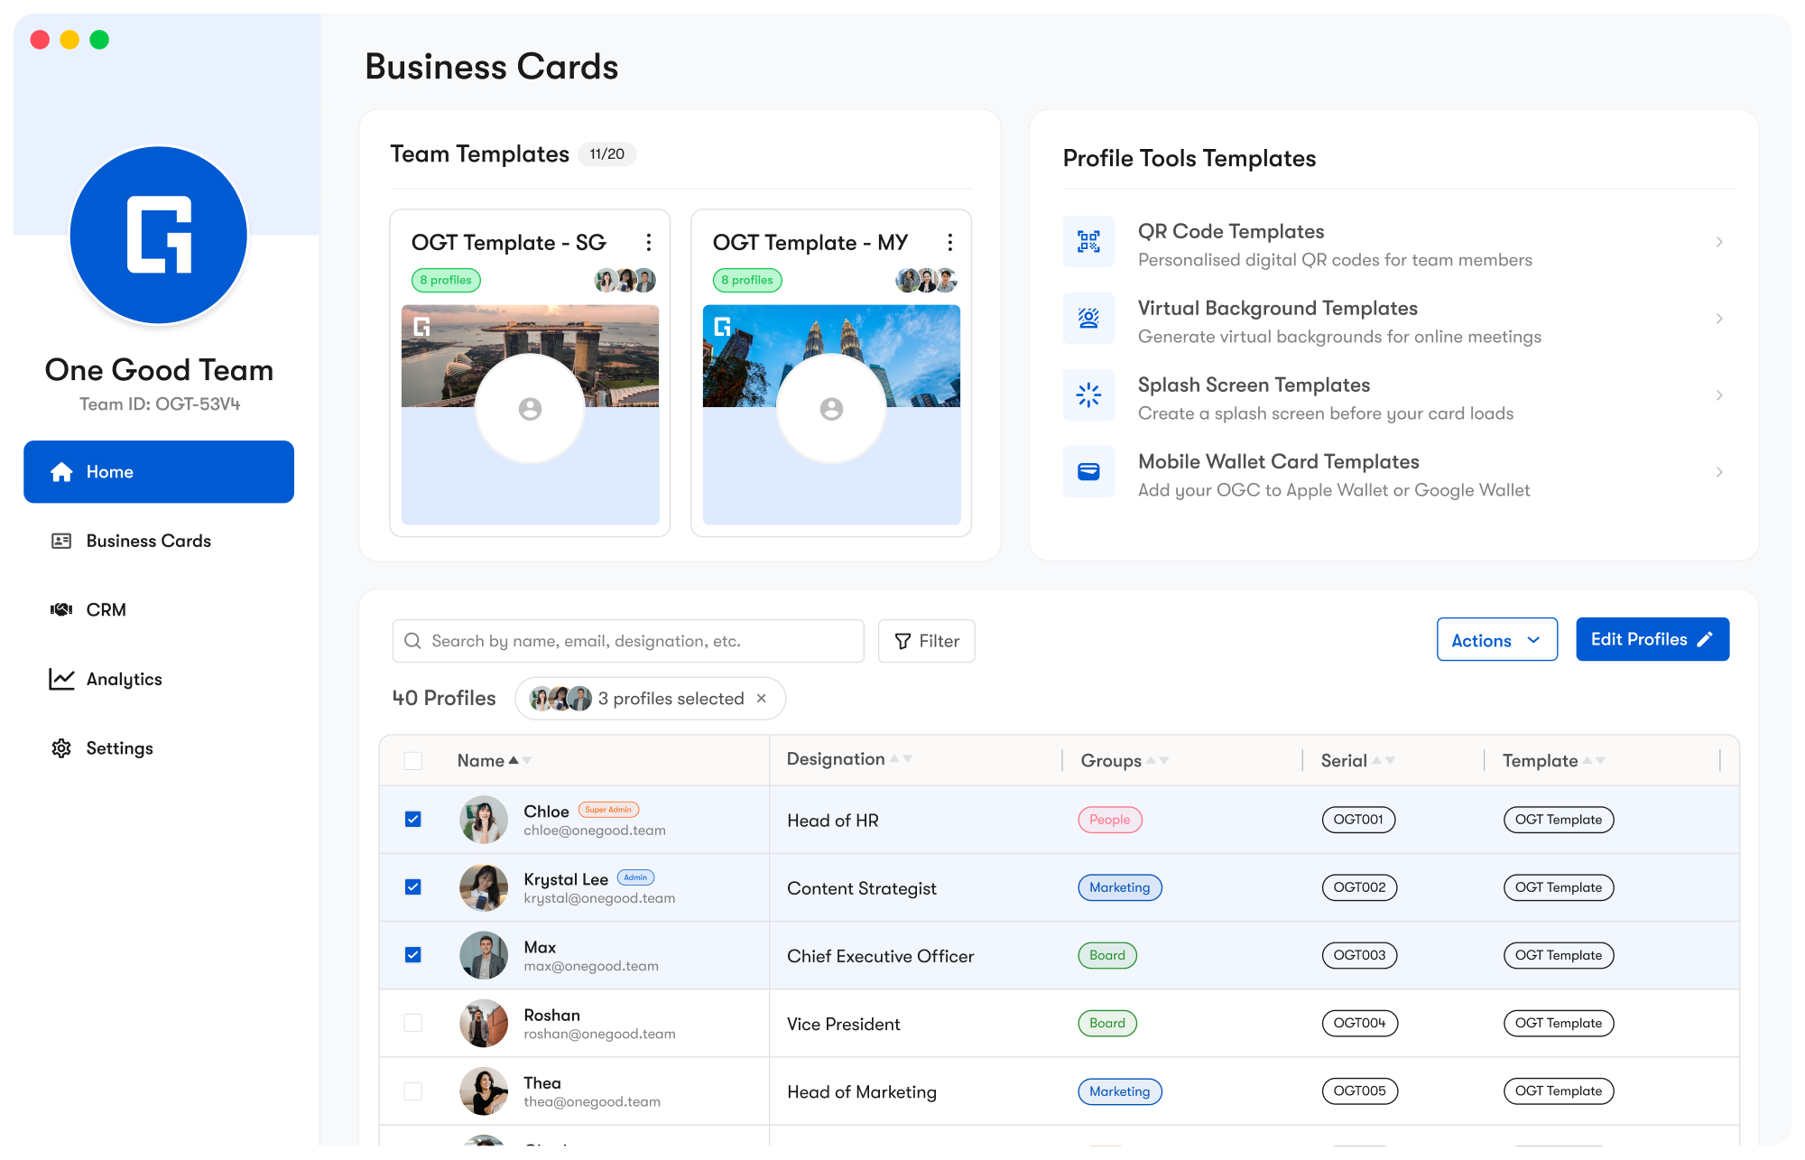Sort by Name column arrows

click(520, 761)
